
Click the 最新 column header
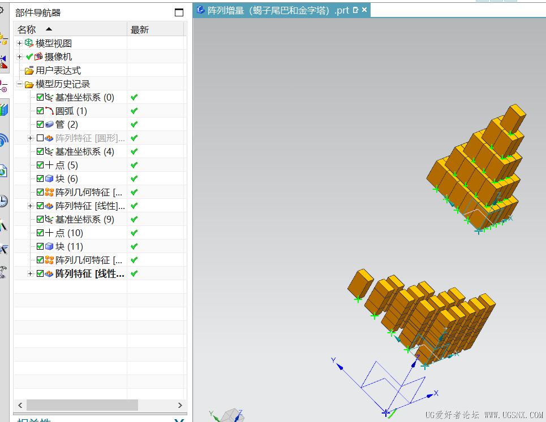pos(155,29)
